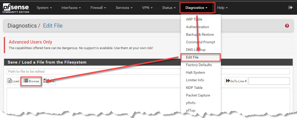Expand the Firewall menu
Image resolution: width=297 pixels, height=118 pixels.
click(98, 8)
